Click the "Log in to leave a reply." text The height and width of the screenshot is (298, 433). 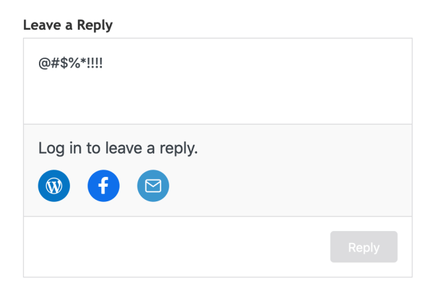click(x=118, y=148)
